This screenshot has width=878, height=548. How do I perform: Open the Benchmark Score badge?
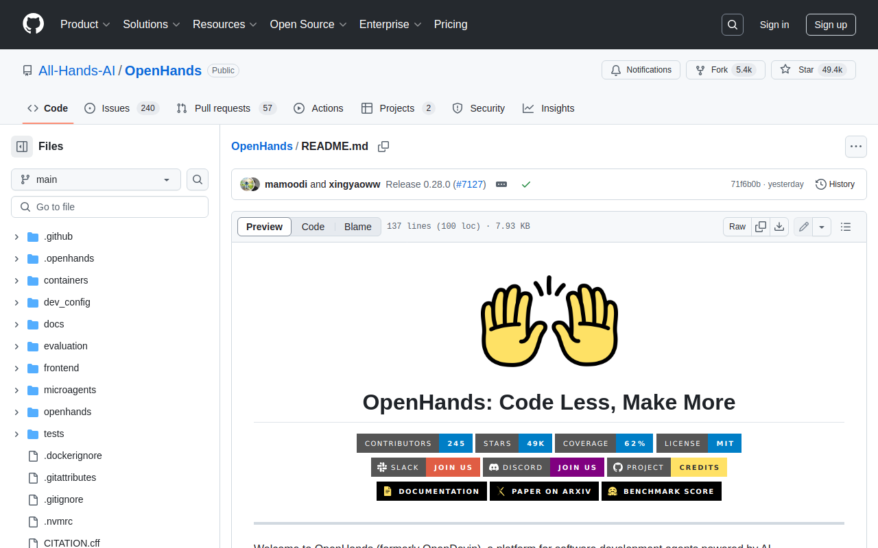point(661,491)
